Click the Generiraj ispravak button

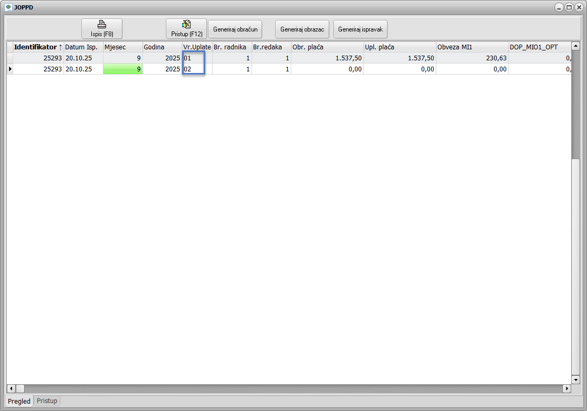tap(360, 29)
